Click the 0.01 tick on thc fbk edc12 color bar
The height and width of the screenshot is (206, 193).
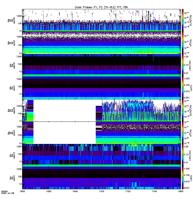point(186,162)
